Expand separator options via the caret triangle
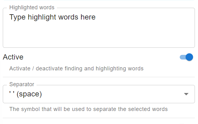Viewport: 198px width, 124px height. coord(186,94)
